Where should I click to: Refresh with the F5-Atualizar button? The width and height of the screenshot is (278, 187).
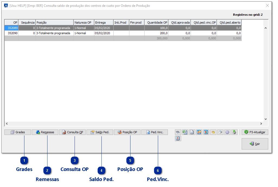(x=255, y=132)
